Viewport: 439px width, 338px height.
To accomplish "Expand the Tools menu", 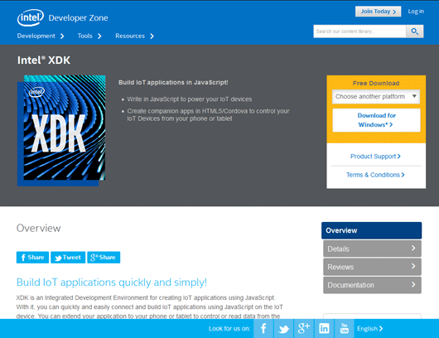I will tap(89, 36).
